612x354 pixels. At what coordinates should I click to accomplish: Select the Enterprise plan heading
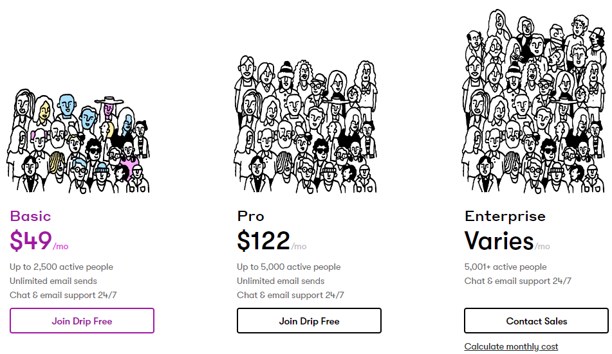click(x=505, y=217)
